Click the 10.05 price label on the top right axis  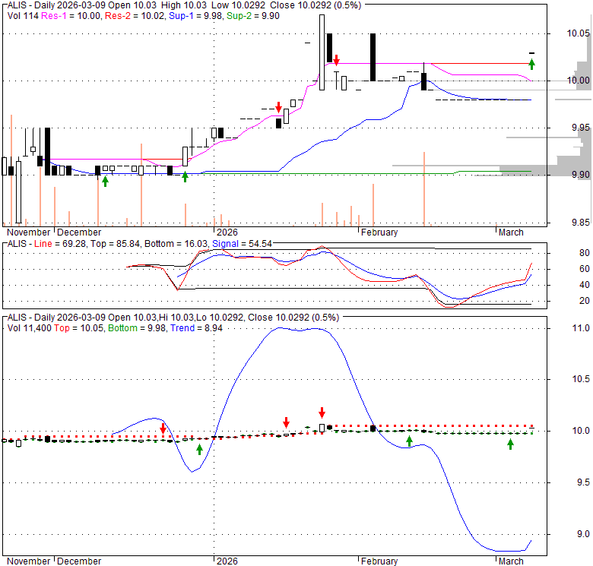pos(578,33)
